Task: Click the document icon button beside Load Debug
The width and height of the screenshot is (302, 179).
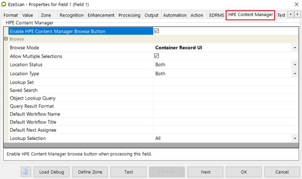Action: (26, 172)
